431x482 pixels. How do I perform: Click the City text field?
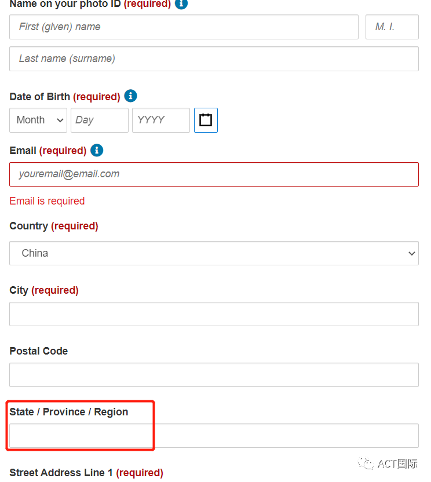click(x=214, y=314)
